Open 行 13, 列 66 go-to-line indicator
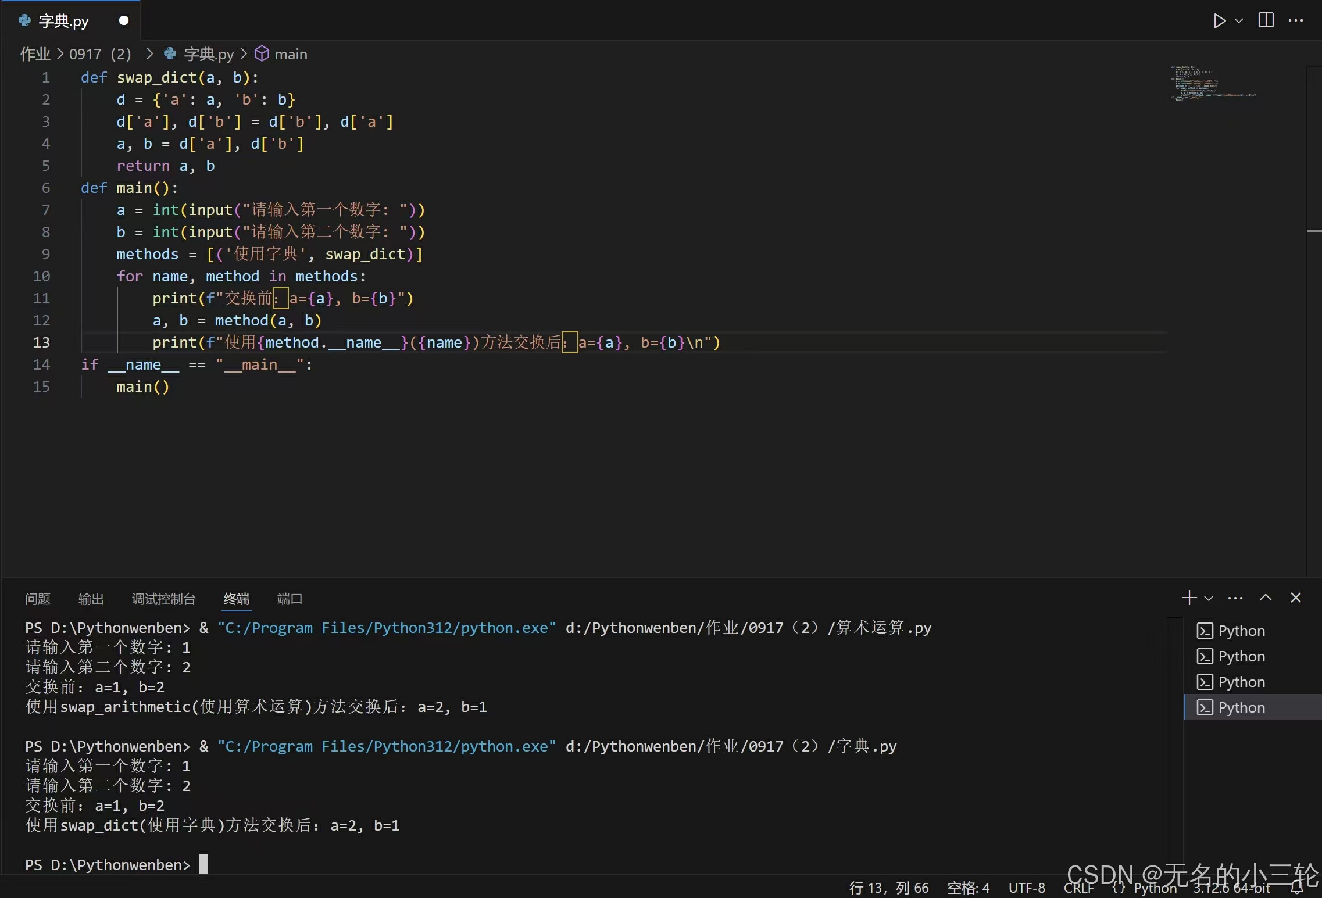Image resolution: width=1322 pixels, height=898 pixels. (x=888, y=888)
